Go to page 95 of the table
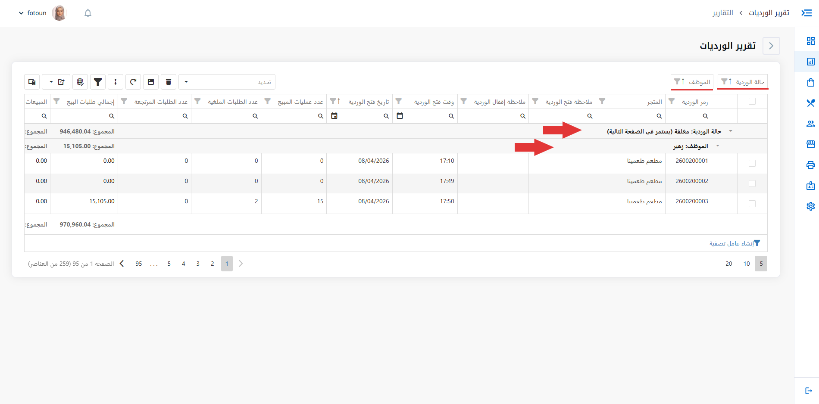 [x=139, y=264]
